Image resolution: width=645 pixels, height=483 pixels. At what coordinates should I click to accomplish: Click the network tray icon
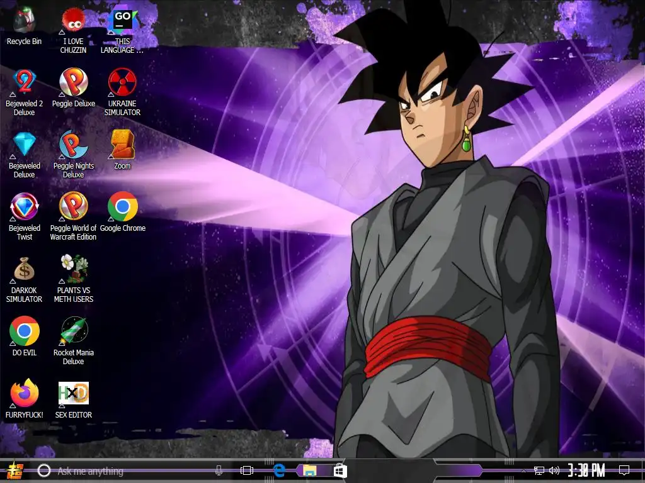(x=539, y=470)
